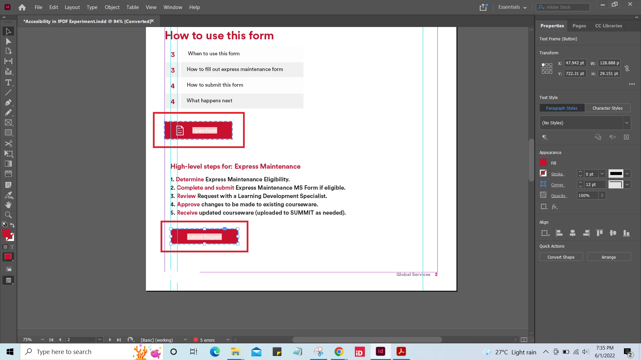The height and width of the screenshot is (360, 641).
Task: Select the Pen tool
Action: click(8, 102)
